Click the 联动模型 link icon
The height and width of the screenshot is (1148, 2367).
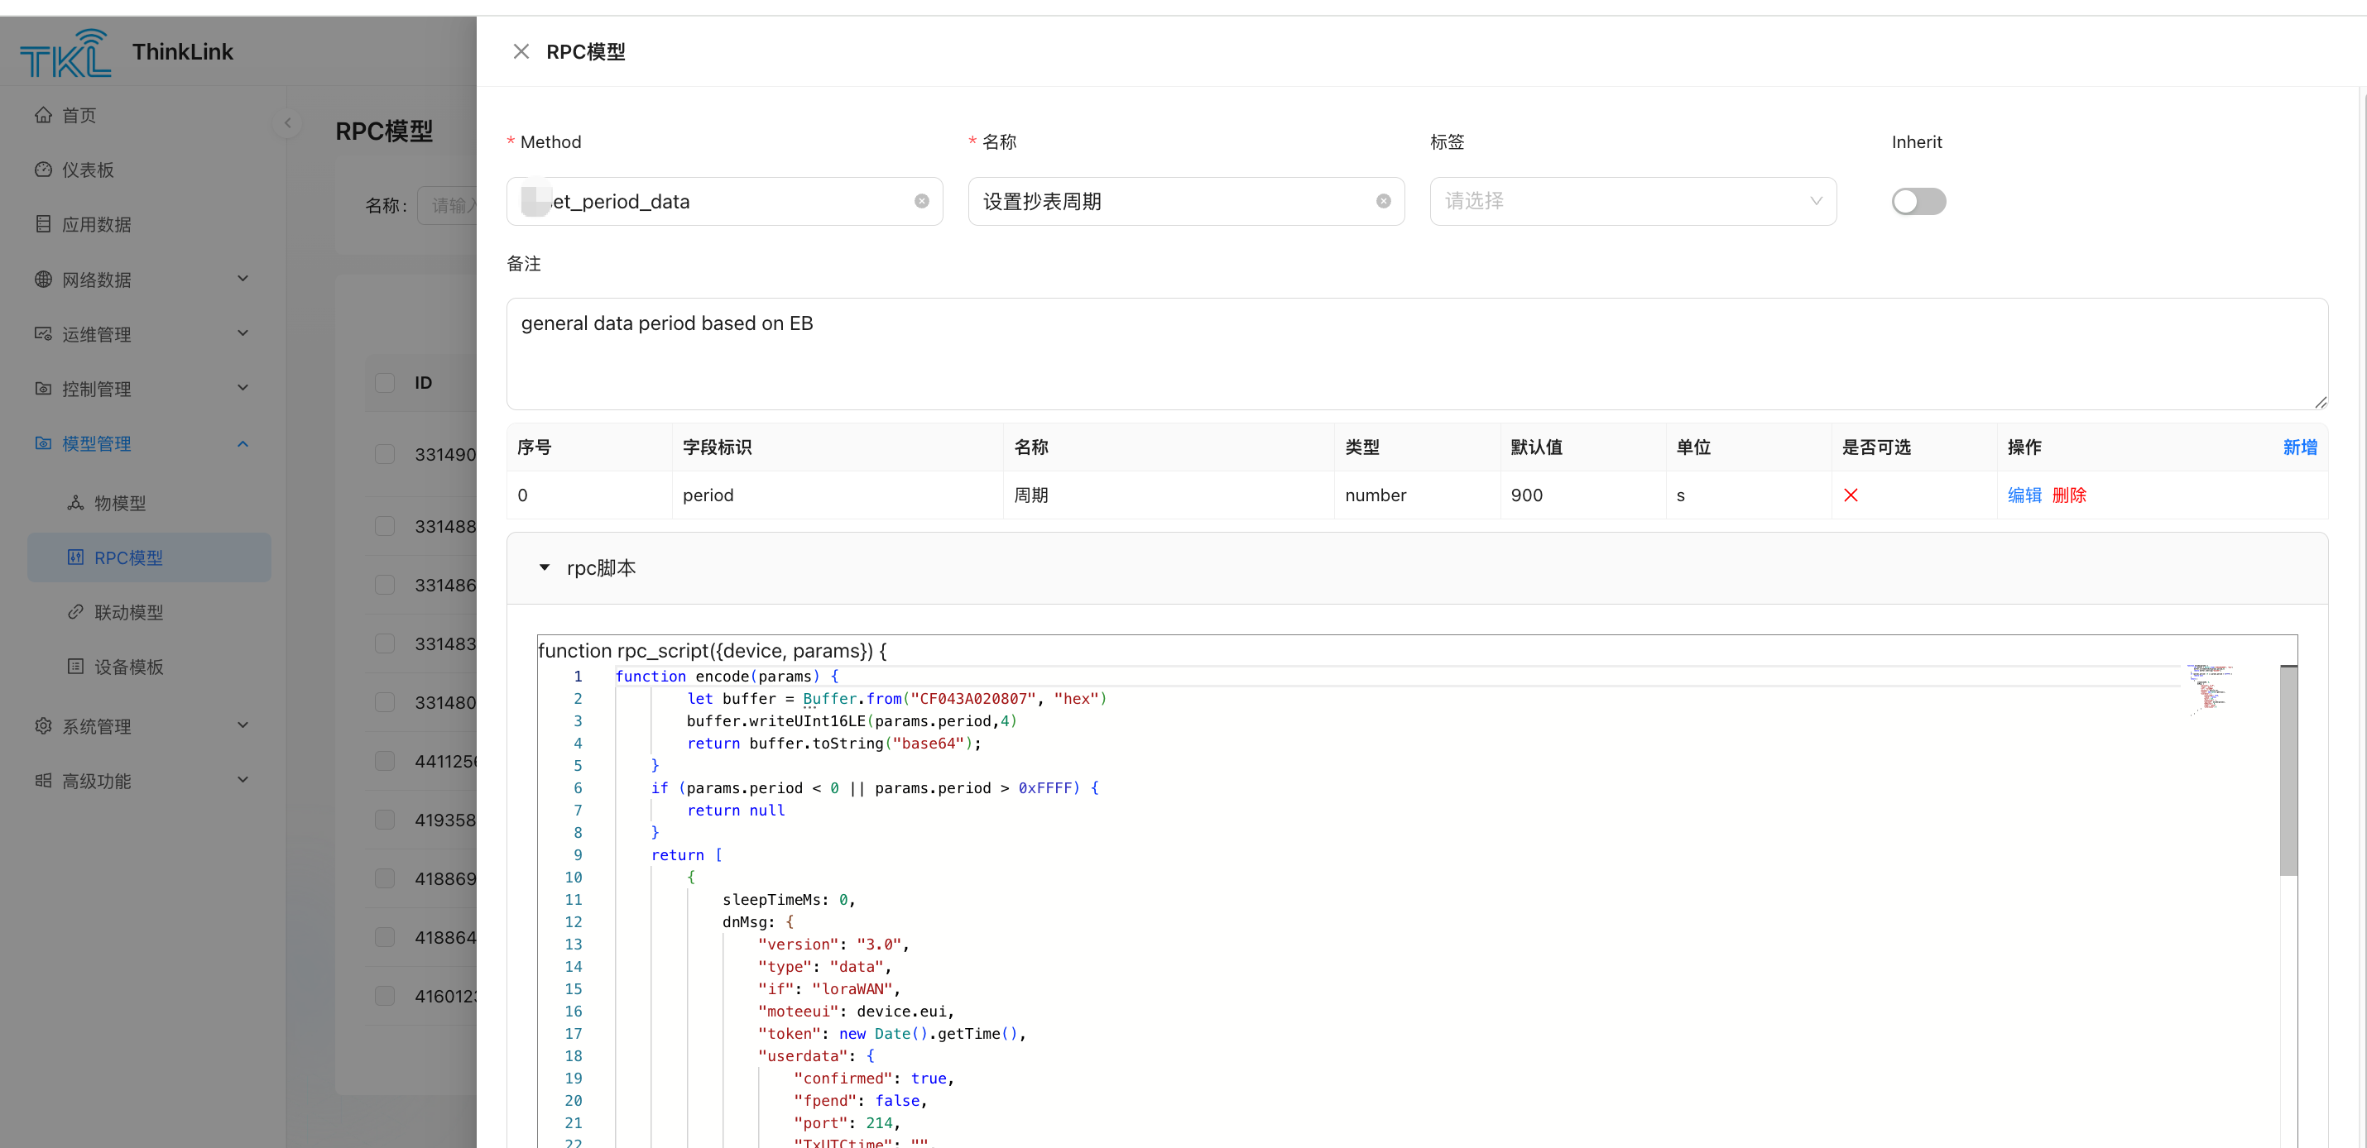pos(75,612)
